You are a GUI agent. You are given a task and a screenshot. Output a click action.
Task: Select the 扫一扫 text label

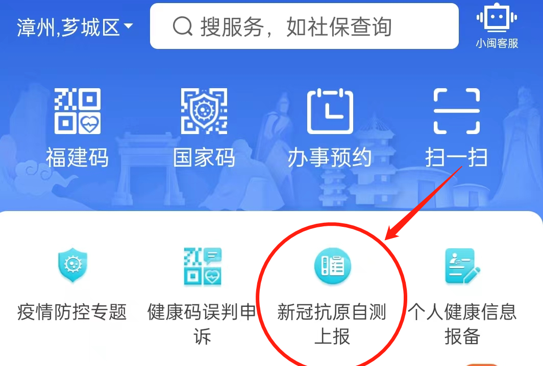point(456,157)
